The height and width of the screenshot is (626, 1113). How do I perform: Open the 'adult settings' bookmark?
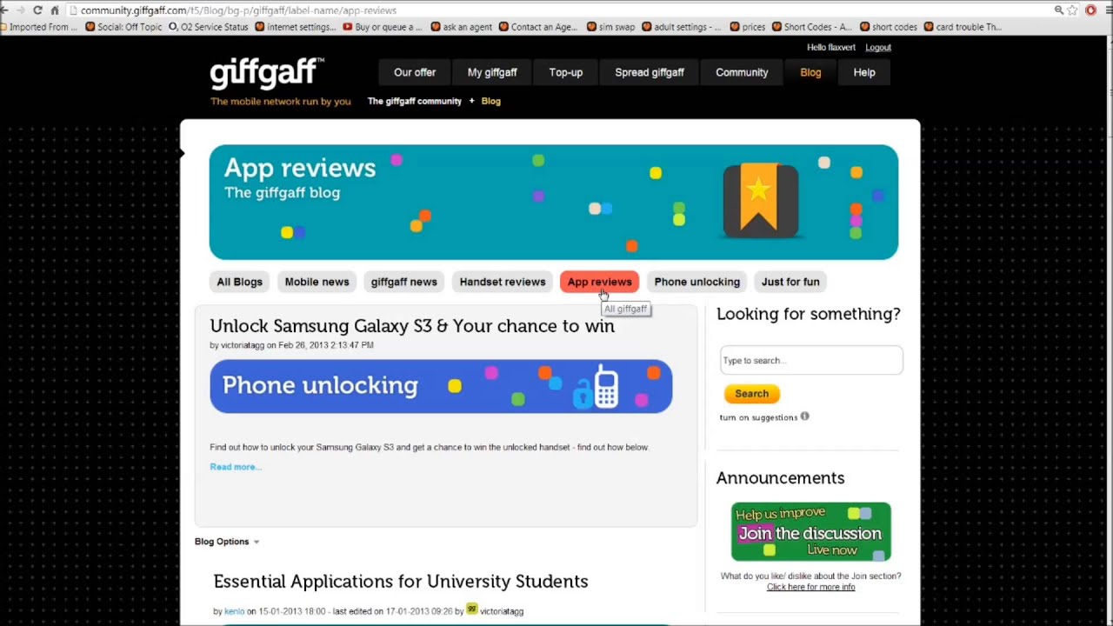pyautogui.click(x=681, y=27)
